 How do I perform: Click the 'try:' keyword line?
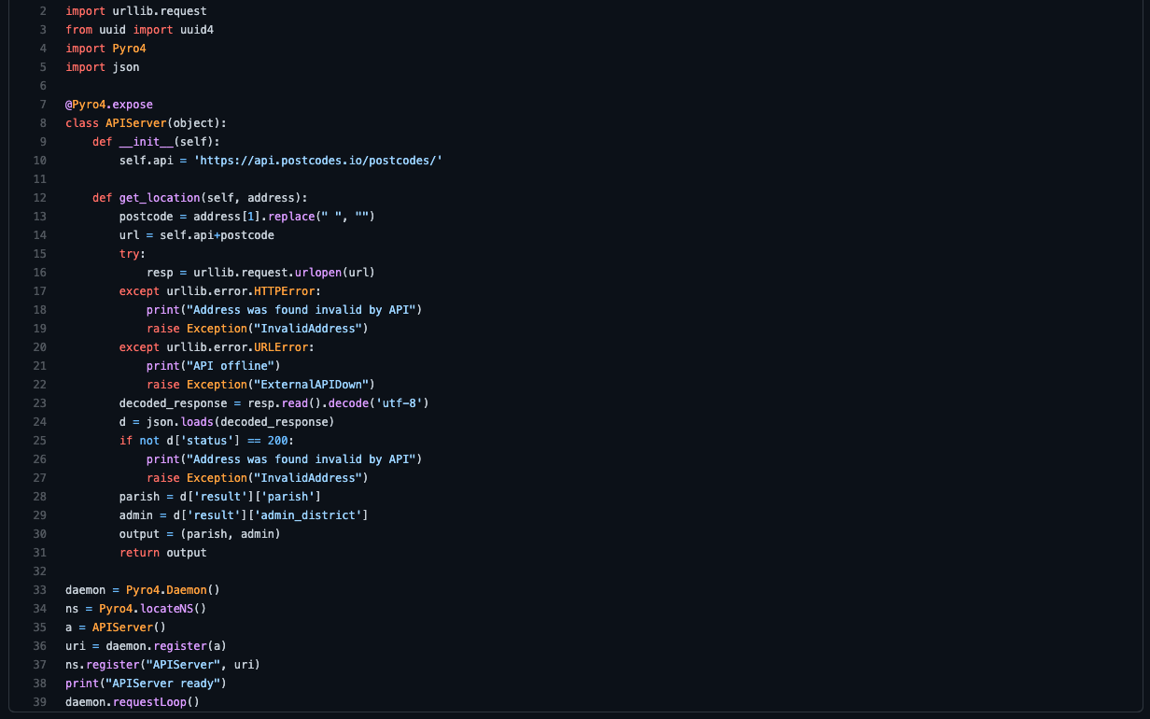133,254
